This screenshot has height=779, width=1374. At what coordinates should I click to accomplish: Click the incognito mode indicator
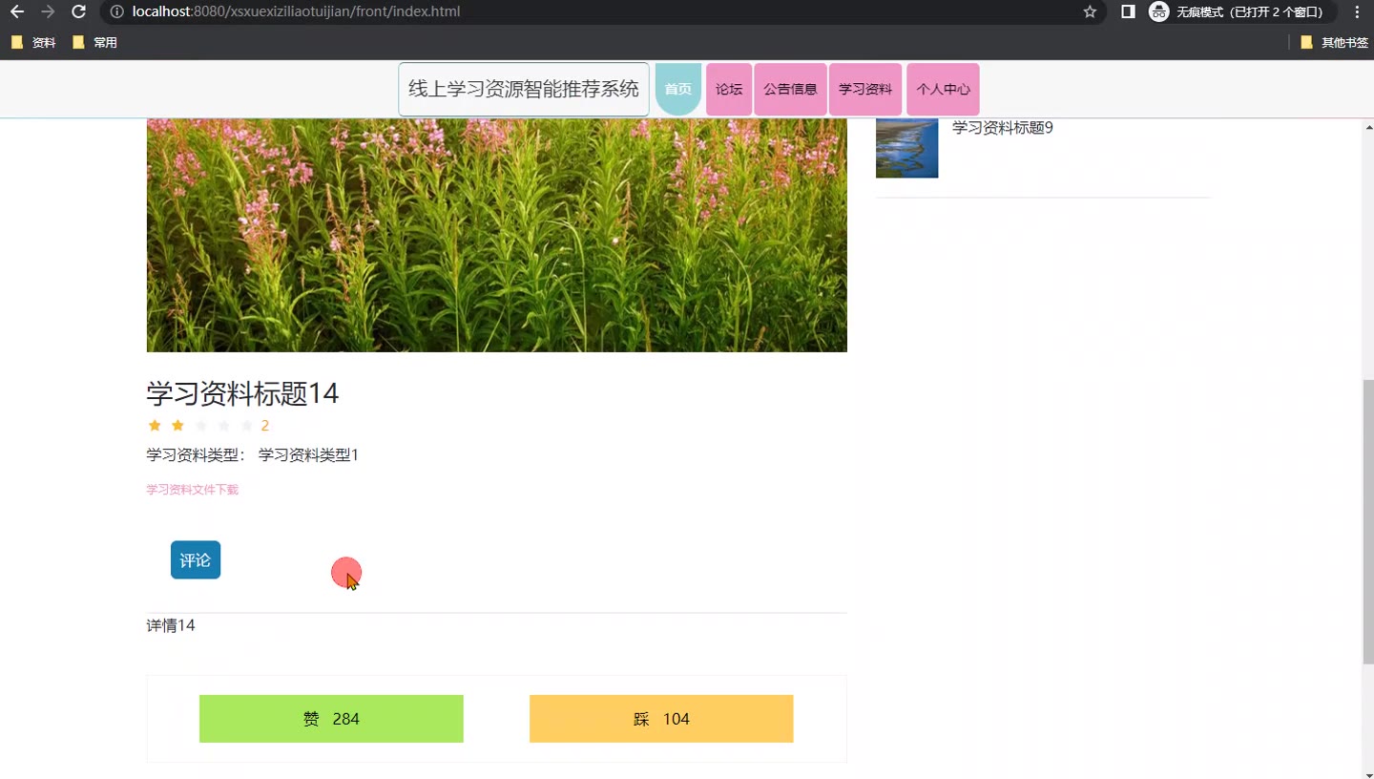pyautogui.click(x=1240, y=11)
